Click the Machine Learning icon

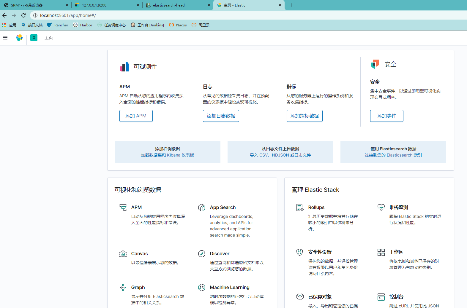(202, 288)
